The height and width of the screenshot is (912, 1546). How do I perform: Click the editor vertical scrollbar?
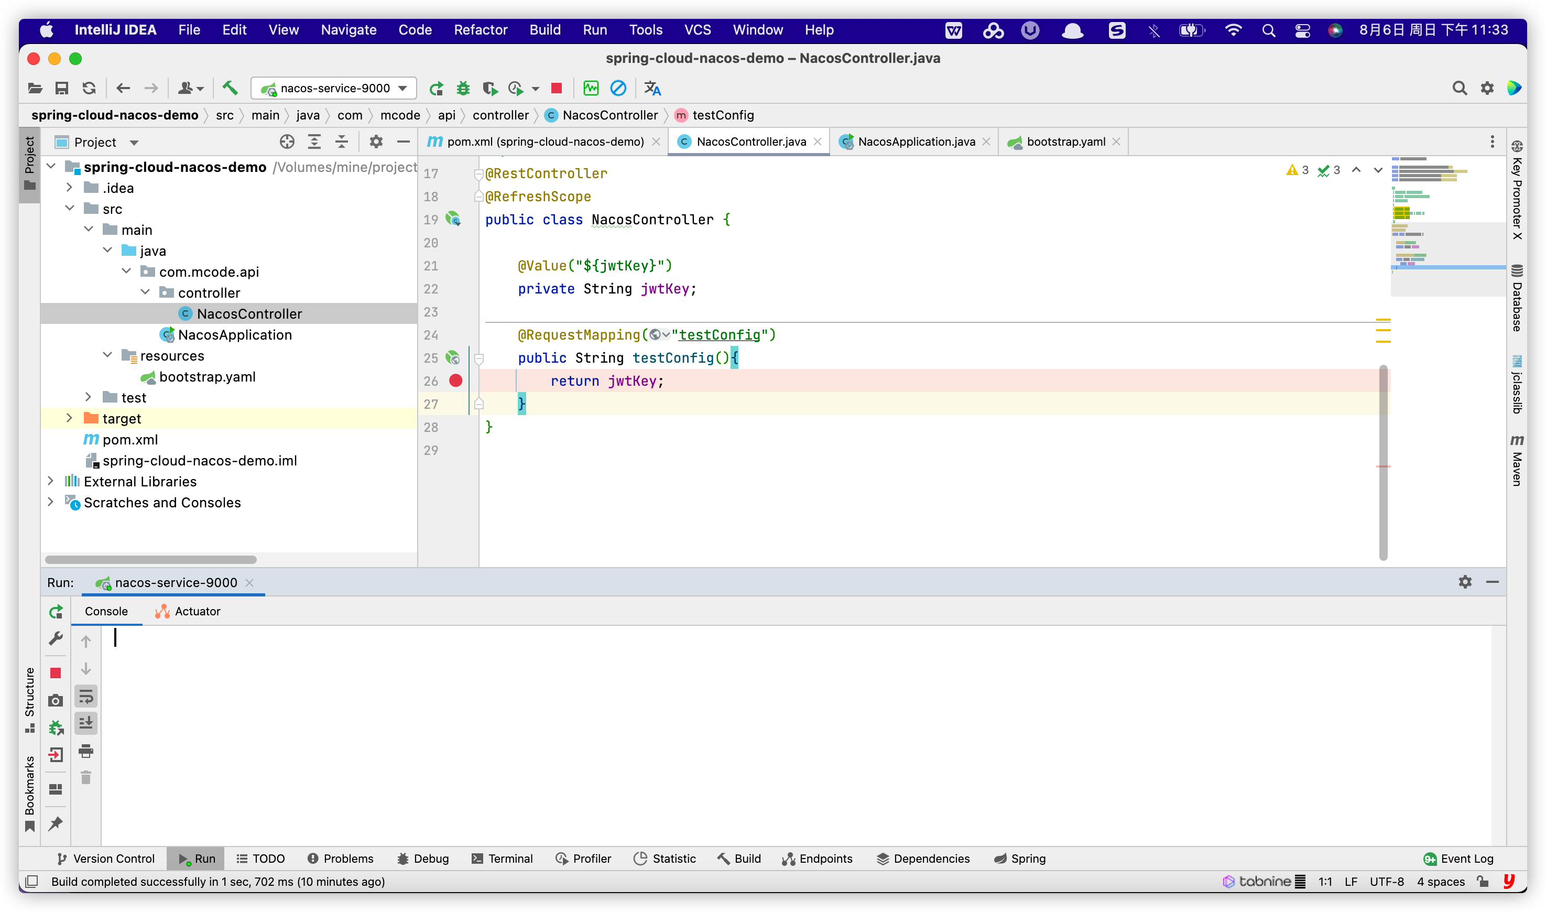point(1383,462)
